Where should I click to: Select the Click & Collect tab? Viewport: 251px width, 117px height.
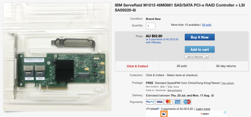(137, 66)
